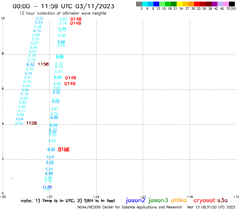
Task: Click the -18 longitude axis label
Action: point(190,197)
